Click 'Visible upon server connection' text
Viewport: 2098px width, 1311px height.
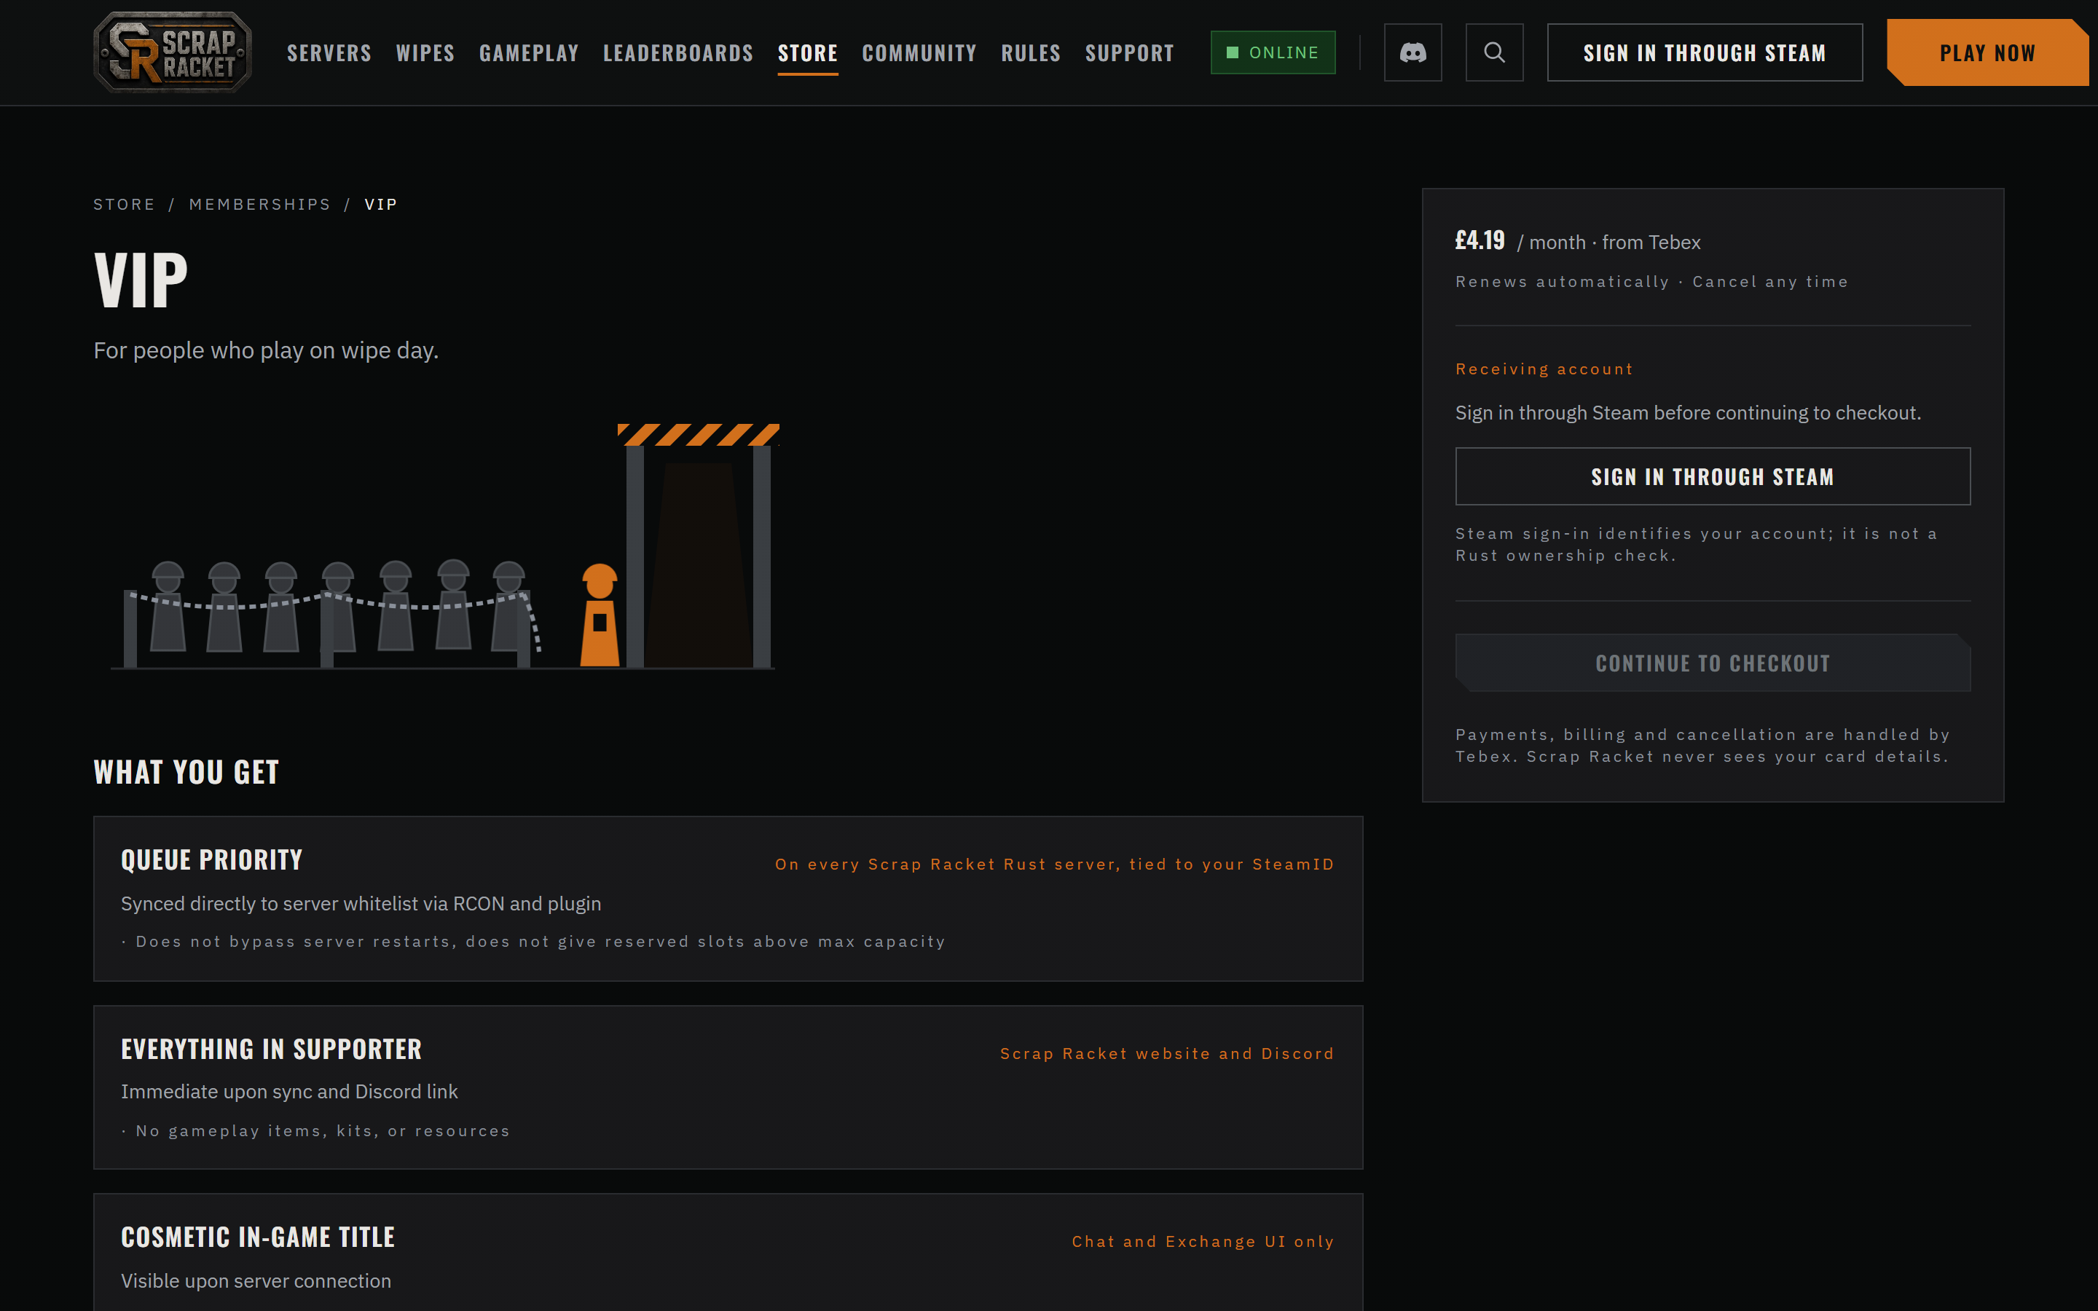[x=256, y=1280]
